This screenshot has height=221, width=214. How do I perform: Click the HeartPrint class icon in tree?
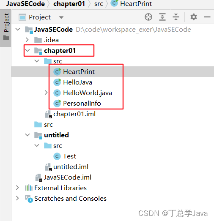pyautogui.click(x=57, y=71)
